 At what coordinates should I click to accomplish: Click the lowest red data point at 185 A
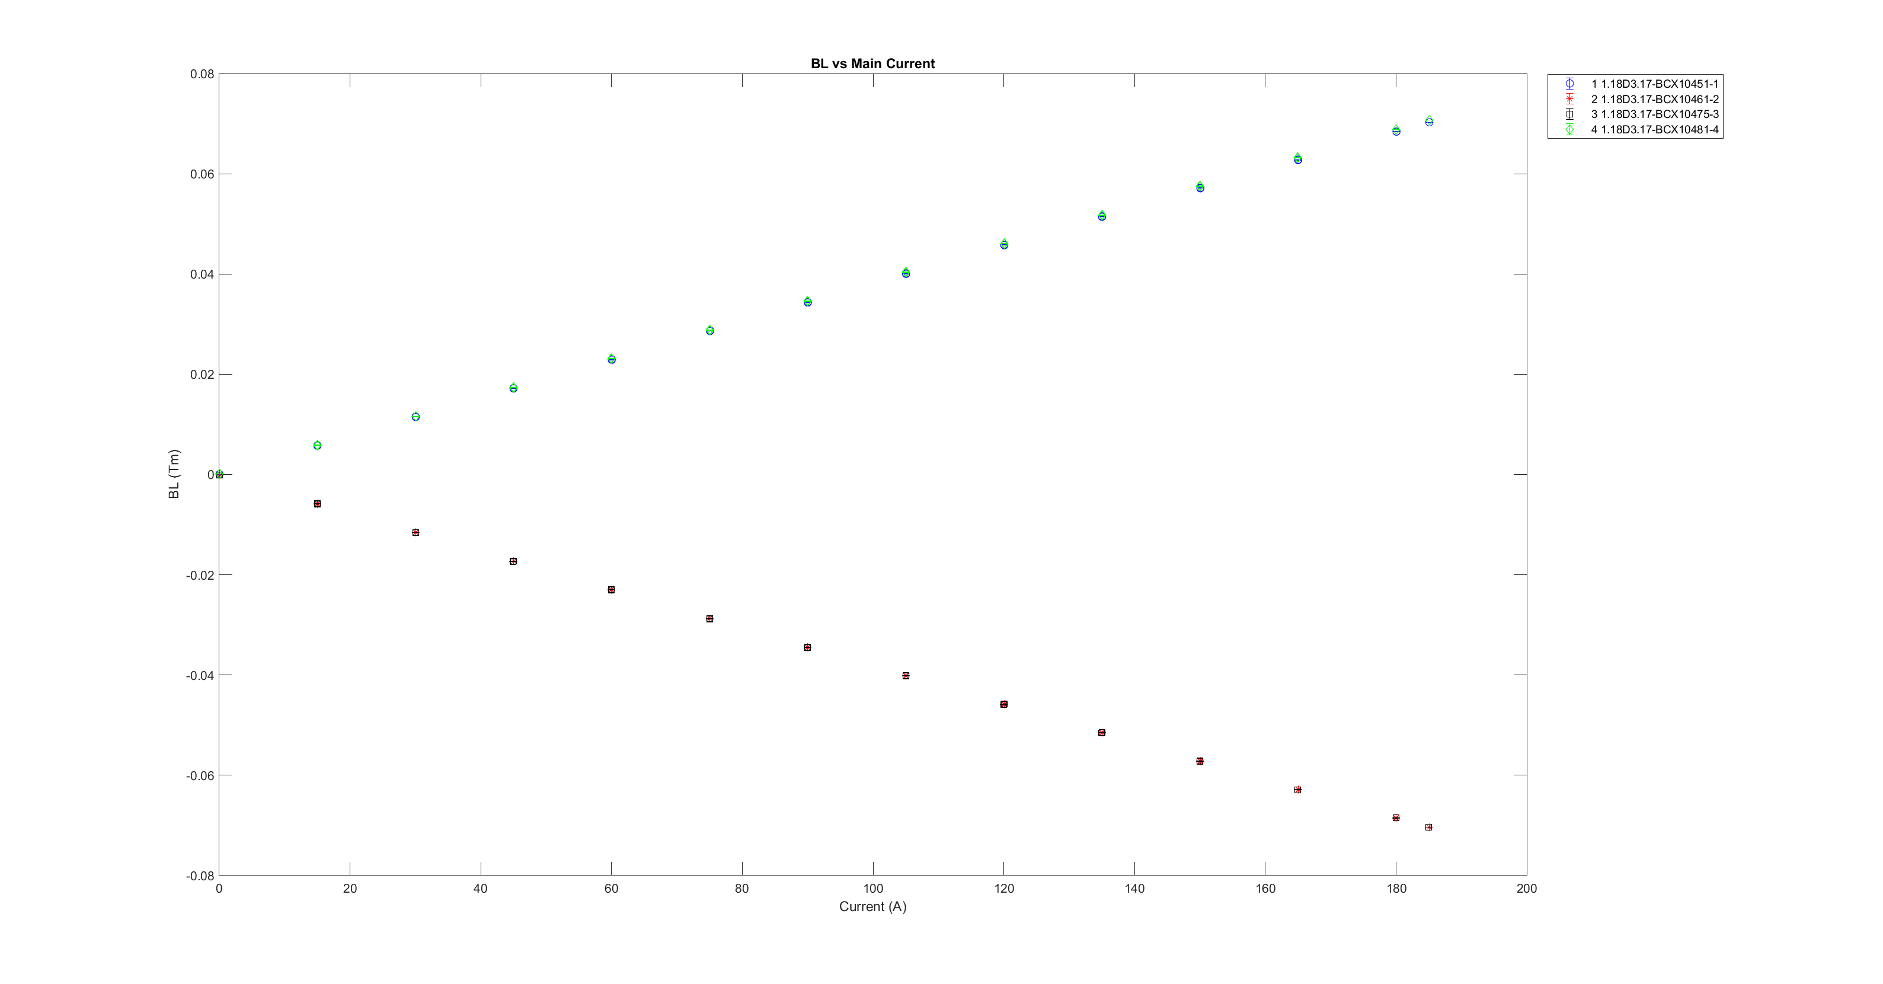1428,827
